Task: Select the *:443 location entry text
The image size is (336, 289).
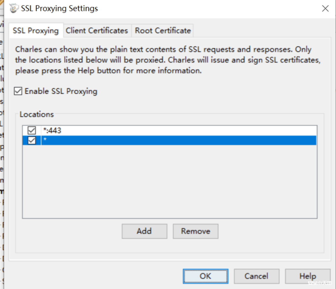Action: point(52,130)
